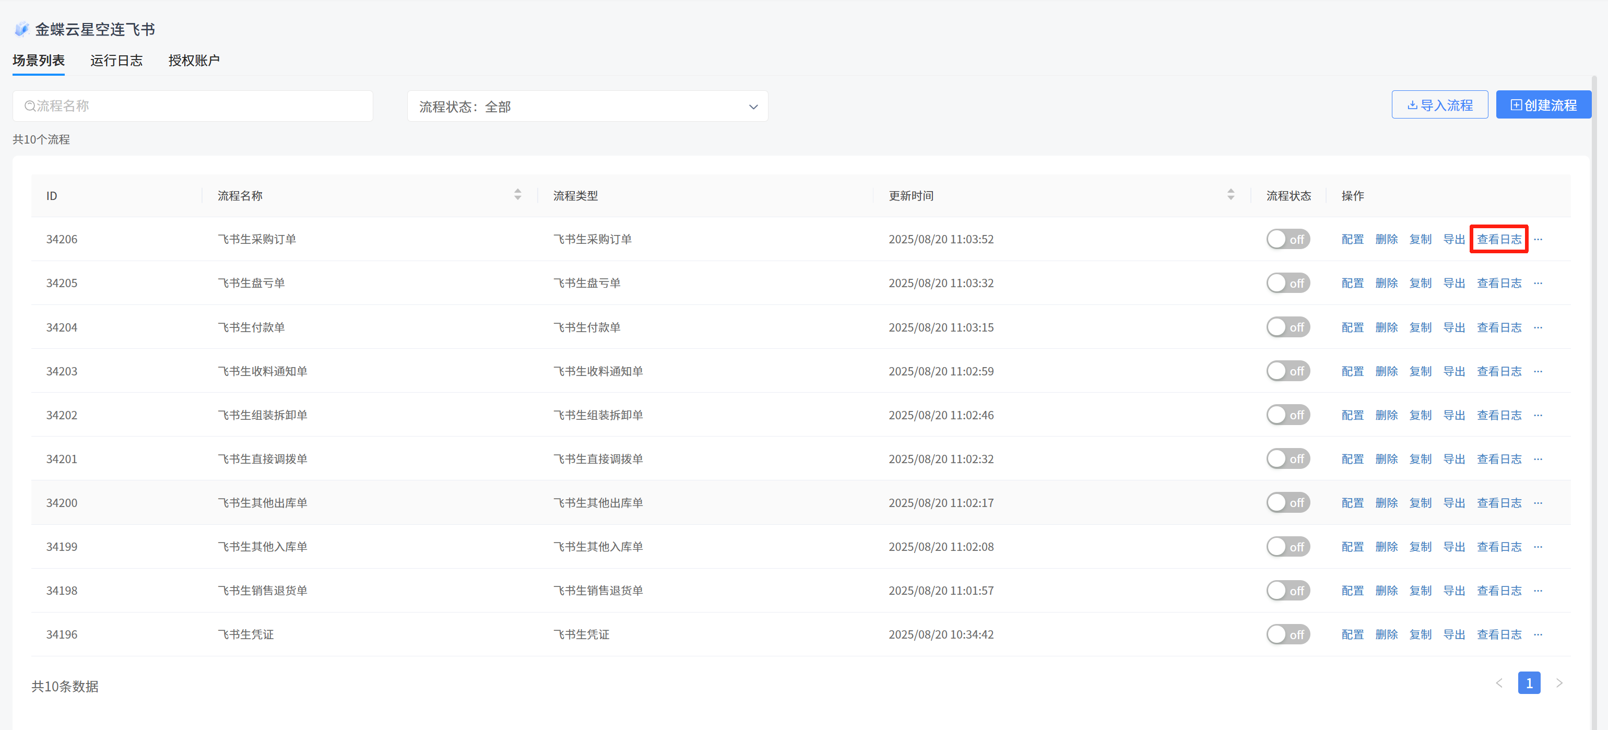Expand the 流程状态 filter dropdown
The image size is (1608, 730).
587,107
